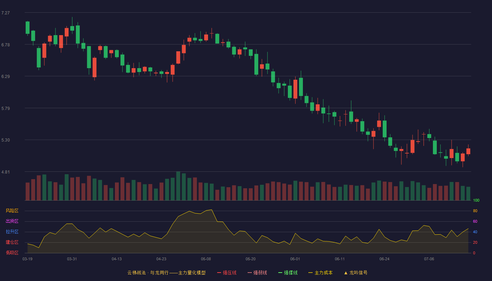492x281 pixels.
Task: Toggle the 强撑线 legend series
Action: (288, 273)
